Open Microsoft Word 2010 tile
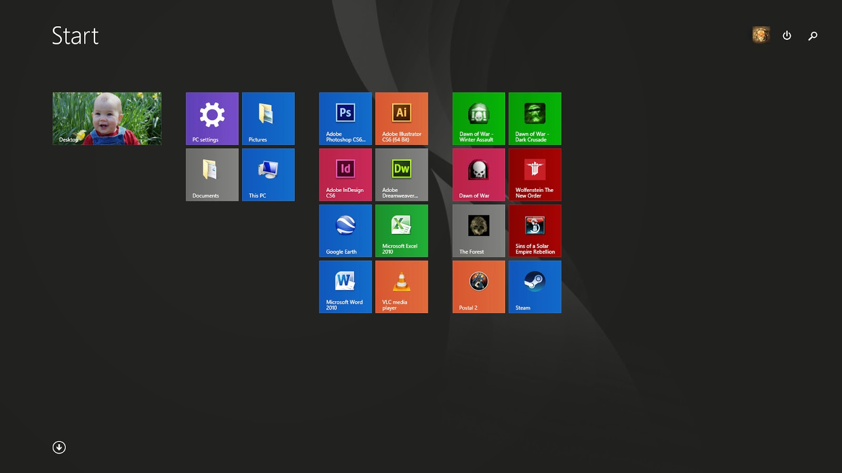Image resolution: width=842 pixels, height=473 pixels. (345, 287)
